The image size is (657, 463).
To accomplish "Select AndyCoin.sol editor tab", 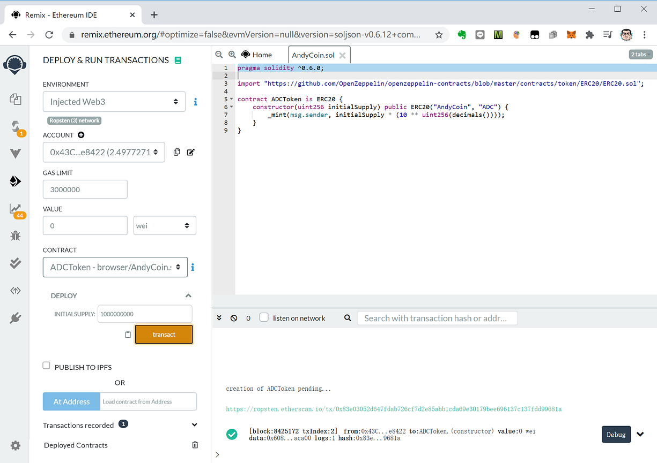I will click(x=313, y=55).
